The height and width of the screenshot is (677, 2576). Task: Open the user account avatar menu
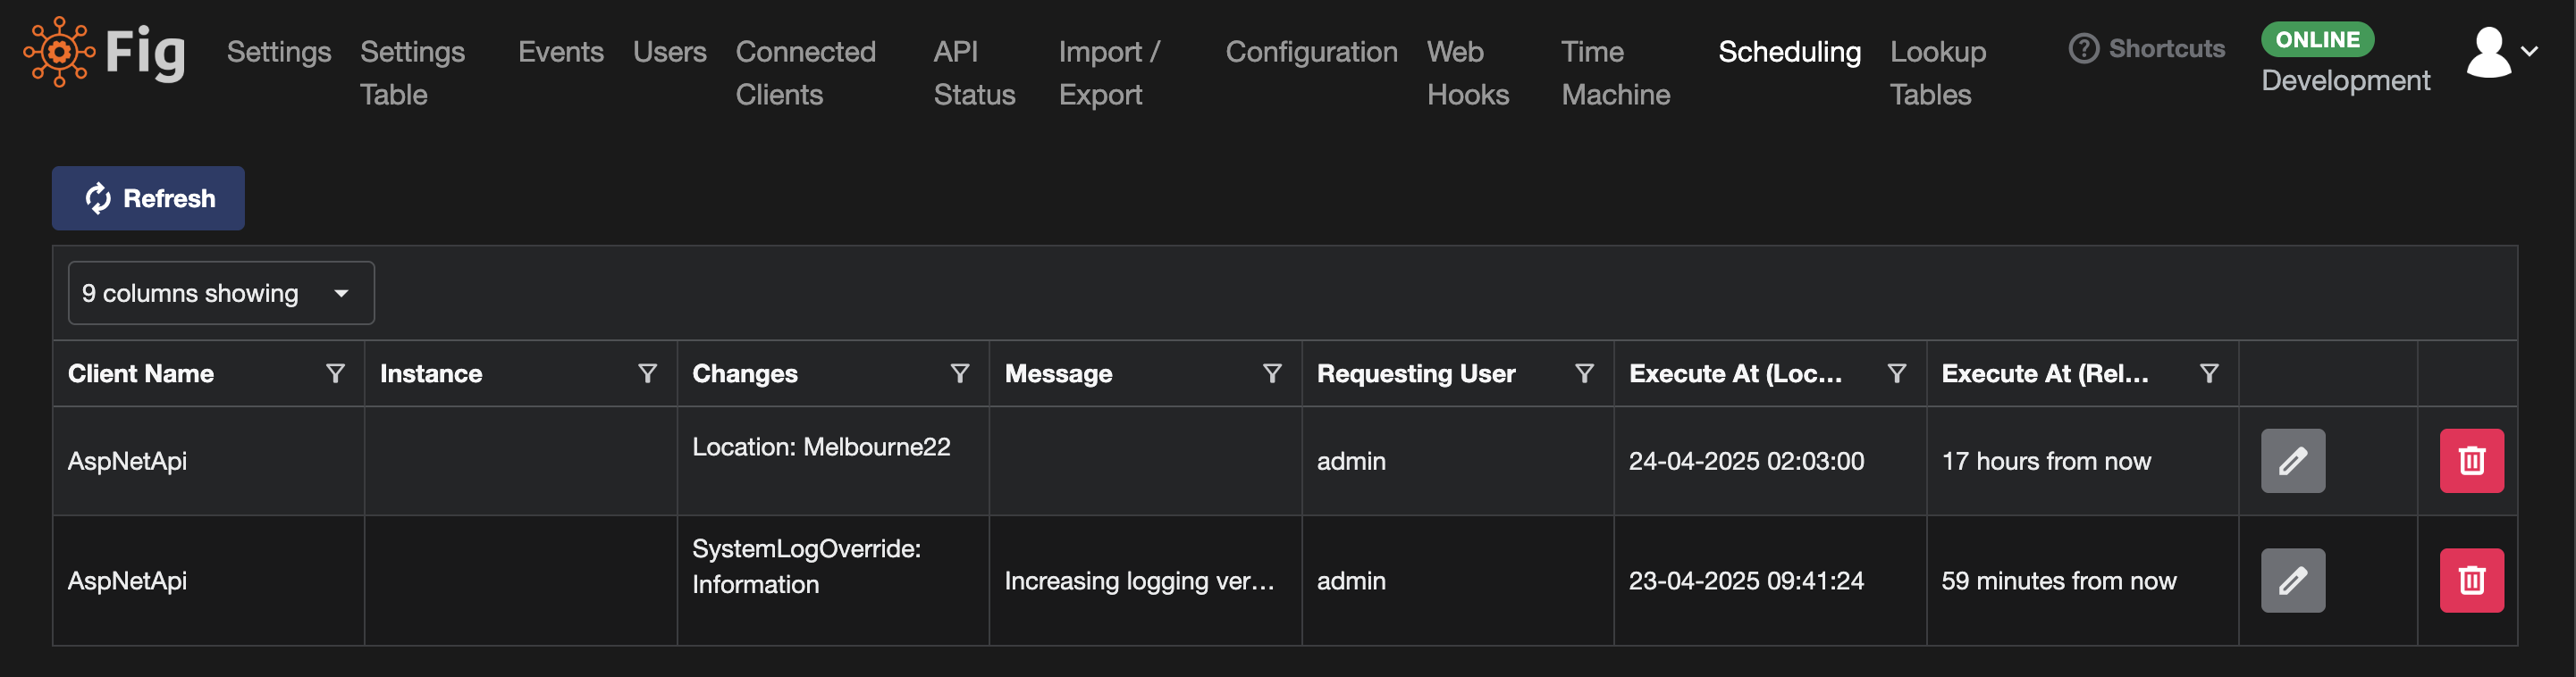pos(2488,51)
